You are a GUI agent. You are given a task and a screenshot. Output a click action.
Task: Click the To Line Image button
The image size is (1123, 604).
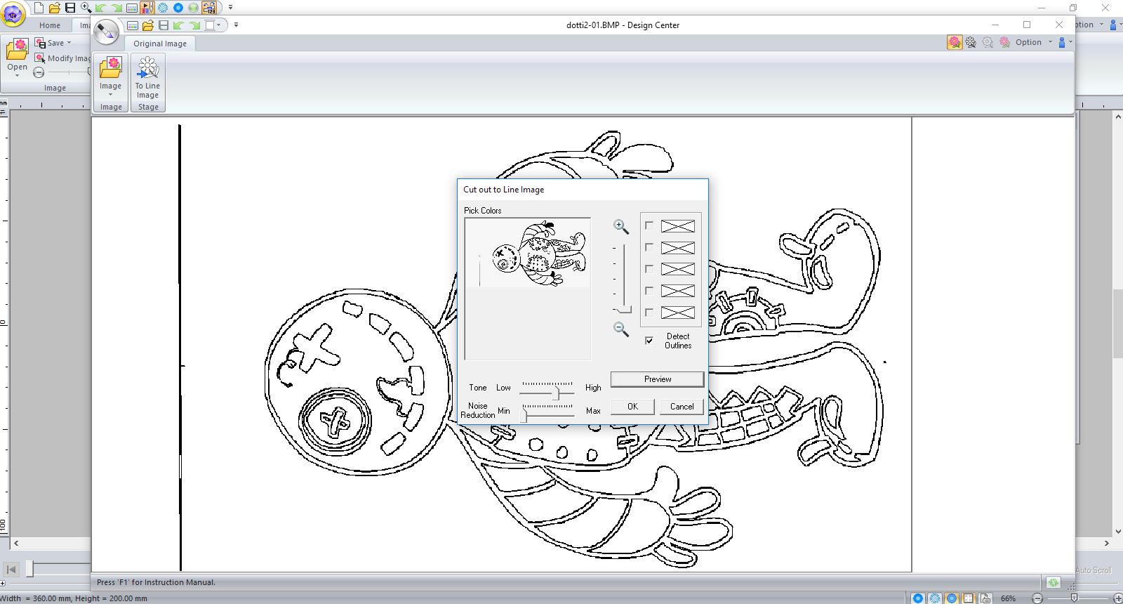pyautogui.click(x=148, y=78)
